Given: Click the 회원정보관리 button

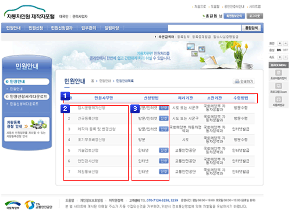Looking at the screenshot, I should pyautogui.click(x=234, y=16).
